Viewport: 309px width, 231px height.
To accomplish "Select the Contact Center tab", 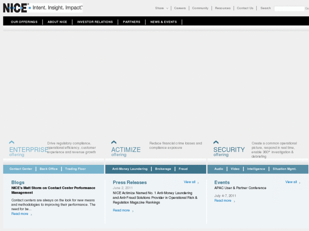I will coord(21,169).
